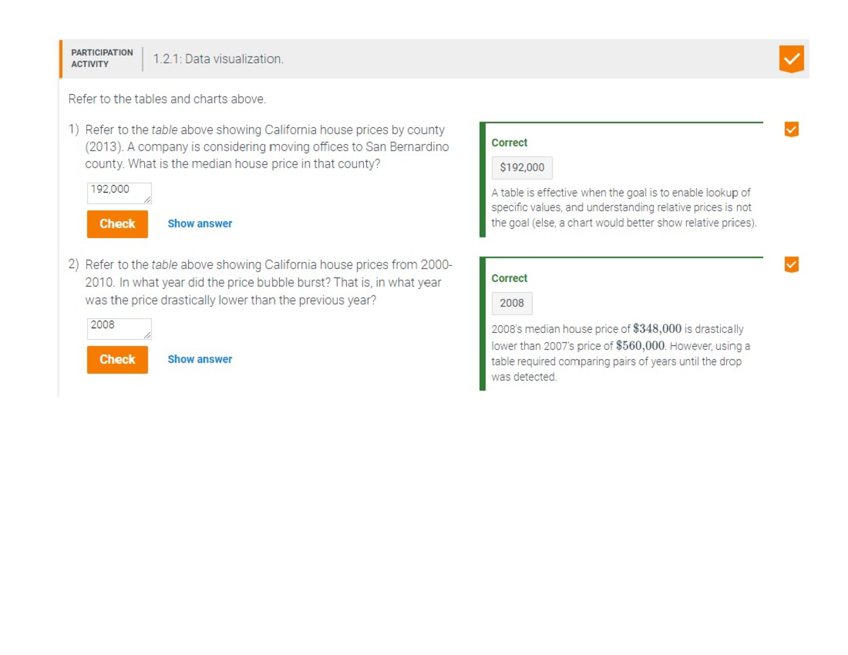
Task: Open Show answer for question 1
Action: [x=200, y=223]
